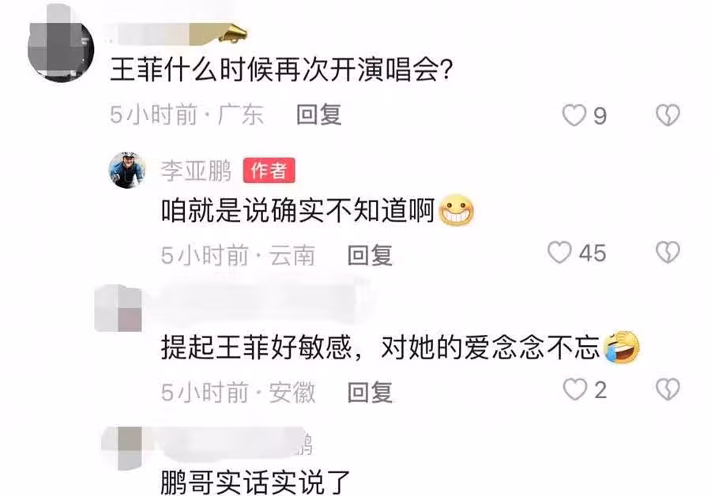Viewport: 711px width, 496px height.
Task: Open 李亚鹏 username link
Action: (196, 171)
